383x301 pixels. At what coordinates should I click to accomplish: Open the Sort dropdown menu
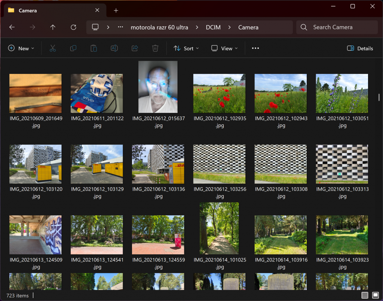click(x=186, y=48)
